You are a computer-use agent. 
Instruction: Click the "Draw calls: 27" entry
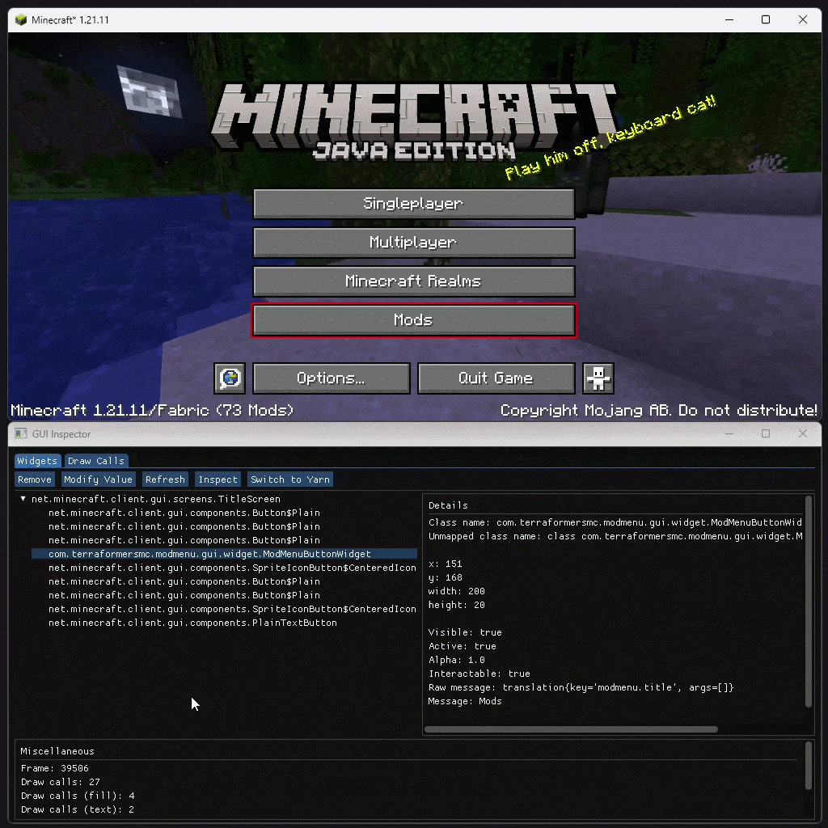pos(60,782)
